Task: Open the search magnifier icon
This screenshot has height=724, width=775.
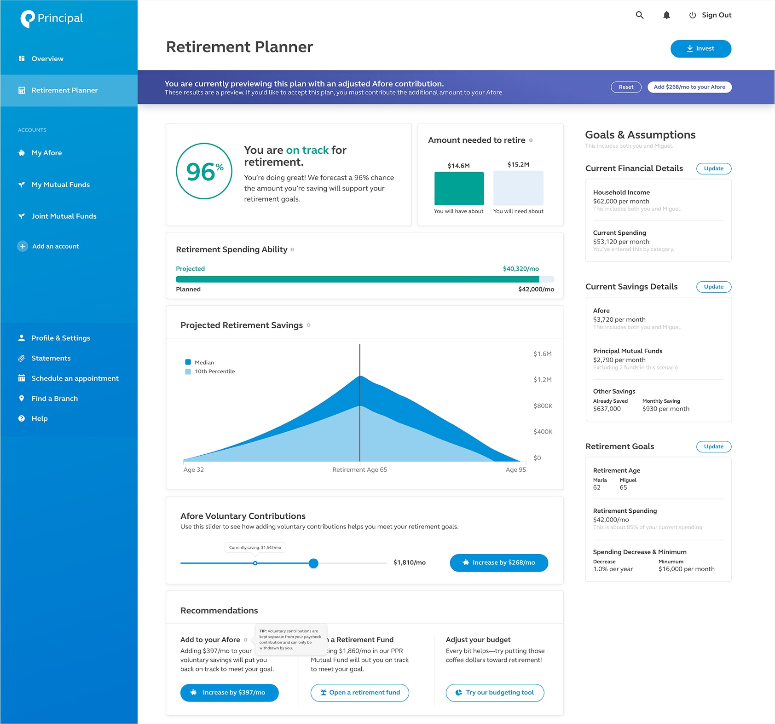Action: pos(640,15)
